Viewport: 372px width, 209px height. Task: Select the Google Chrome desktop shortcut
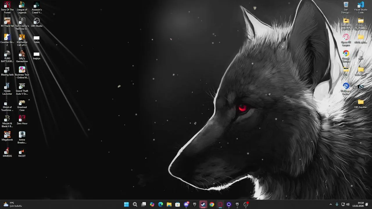coord(346,56)
